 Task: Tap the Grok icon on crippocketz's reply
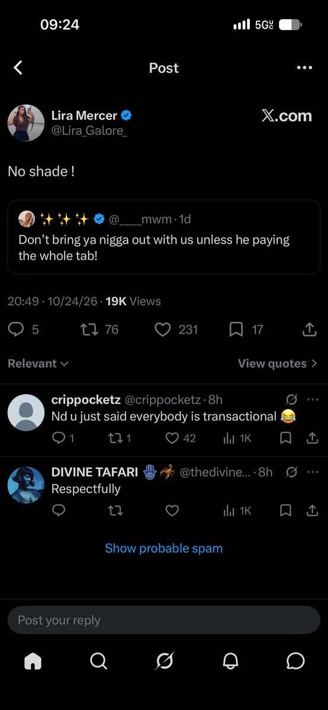pos(291,399)
